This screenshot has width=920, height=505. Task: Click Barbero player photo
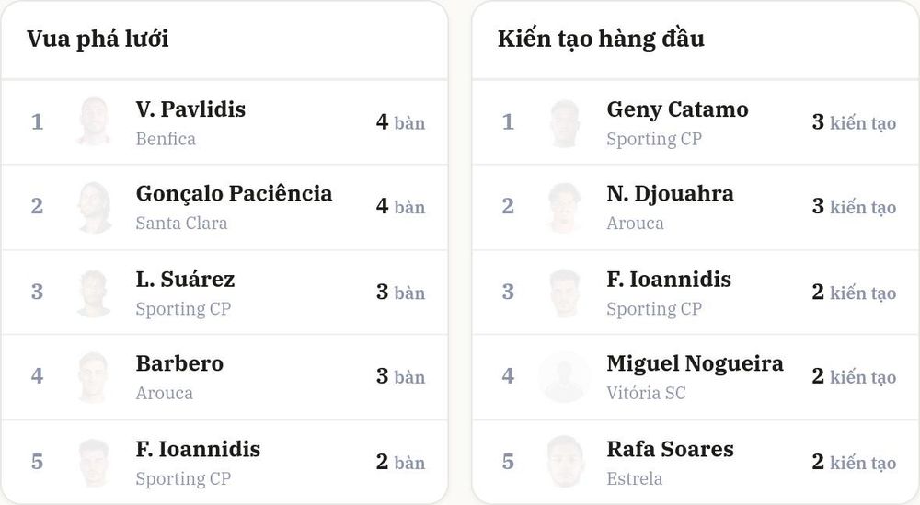[95, 376]
